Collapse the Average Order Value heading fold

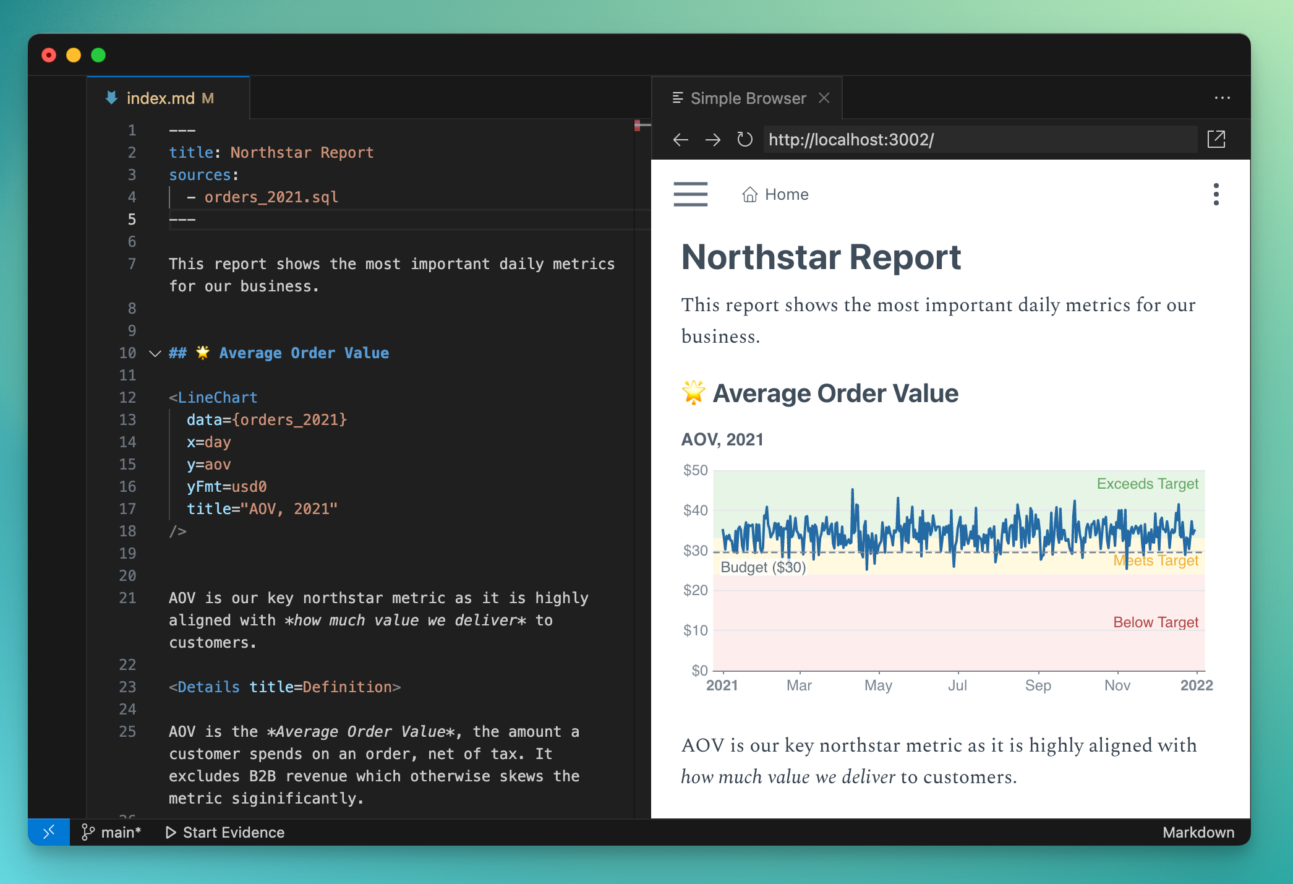pyautogui.click(x=155, y=353)
